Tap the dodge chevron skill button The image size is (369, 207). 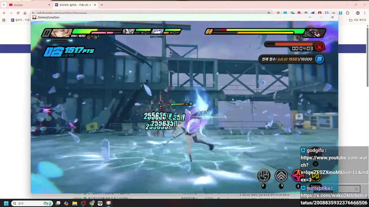point(281,175)
